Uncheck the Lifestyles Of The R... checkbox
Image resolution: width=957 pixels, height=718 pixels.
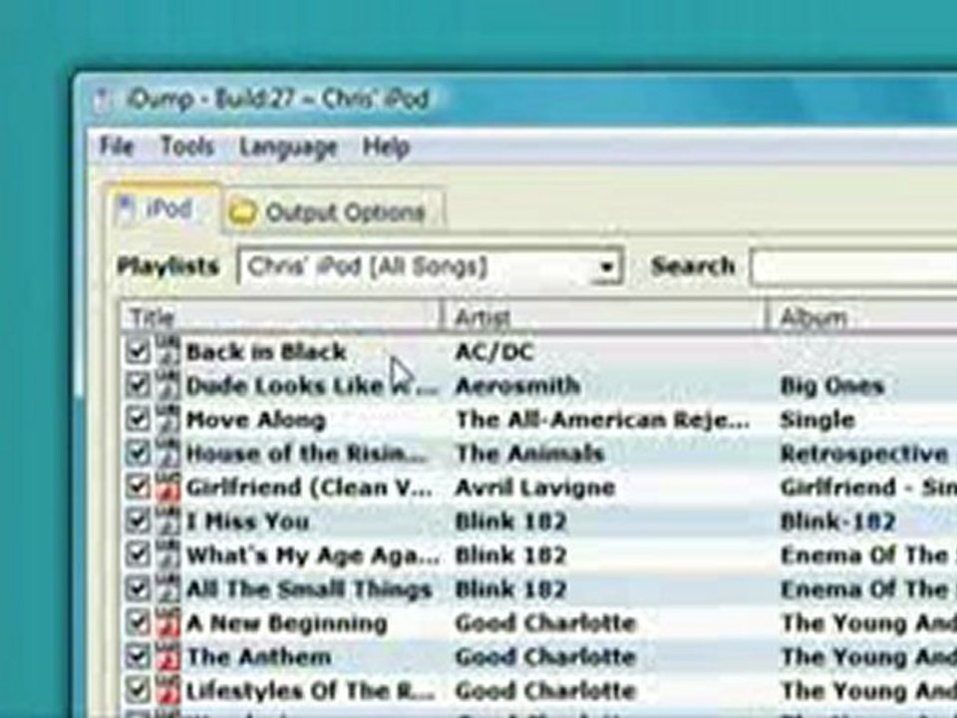(138, 690)
